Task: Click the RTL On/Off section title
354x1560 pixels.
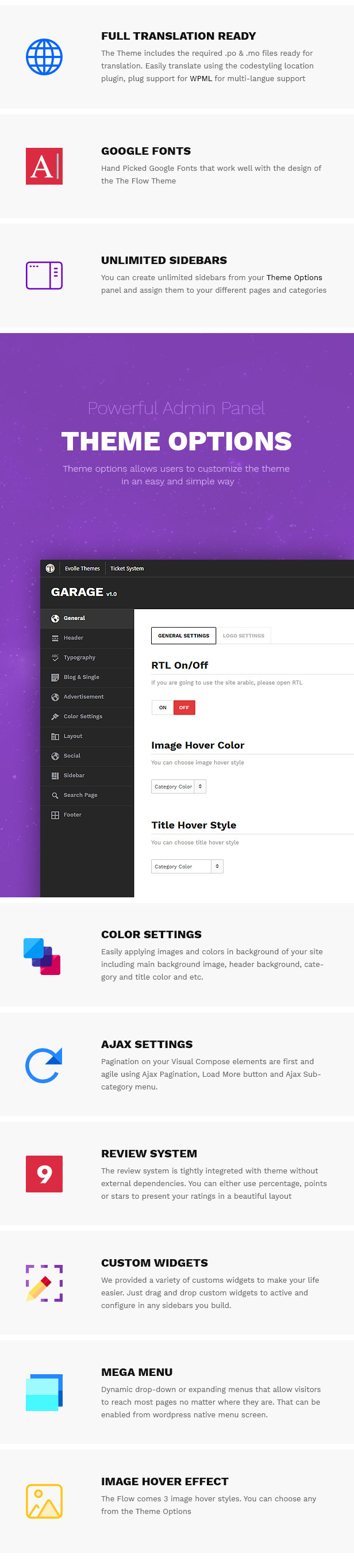Action: (180, 665)
